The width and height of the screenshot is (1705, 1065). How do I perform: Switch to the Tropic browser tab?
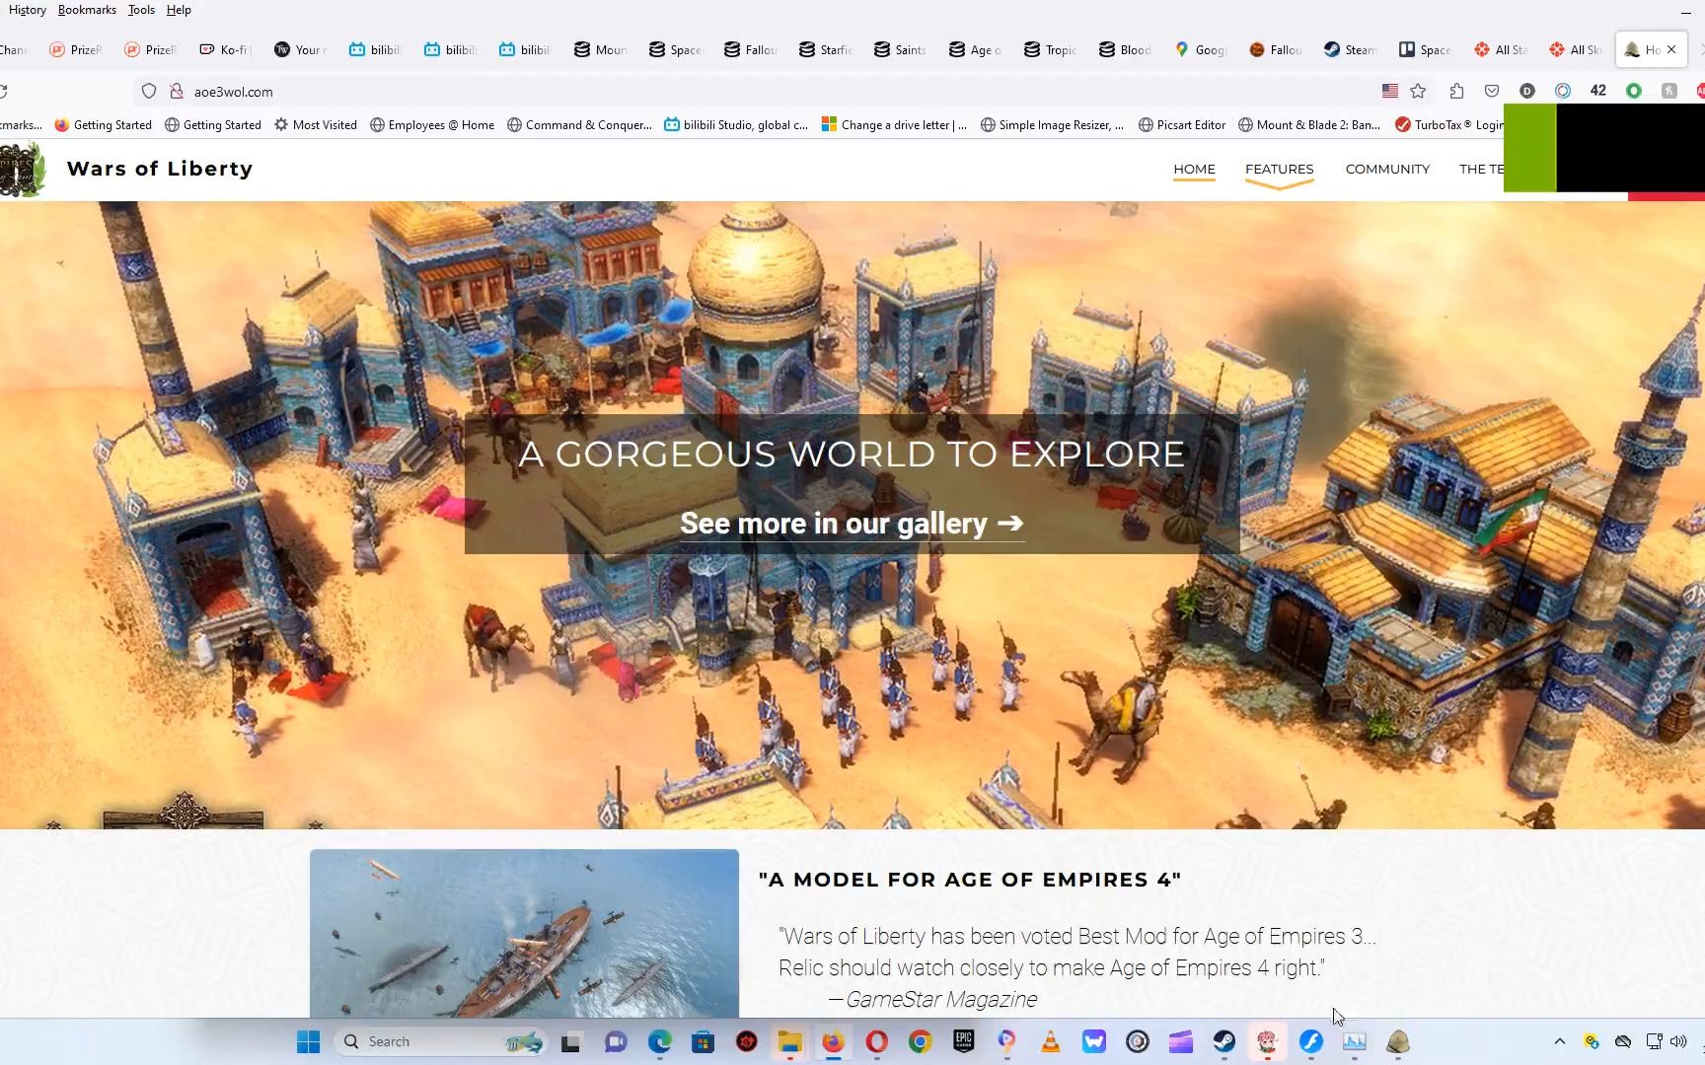pyautogui.click(x=1051, y=49)
